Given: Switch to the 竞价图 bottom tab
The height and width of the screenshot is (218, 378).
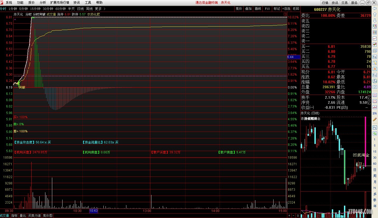Looking at the screenshot, I should coord(48,216).
